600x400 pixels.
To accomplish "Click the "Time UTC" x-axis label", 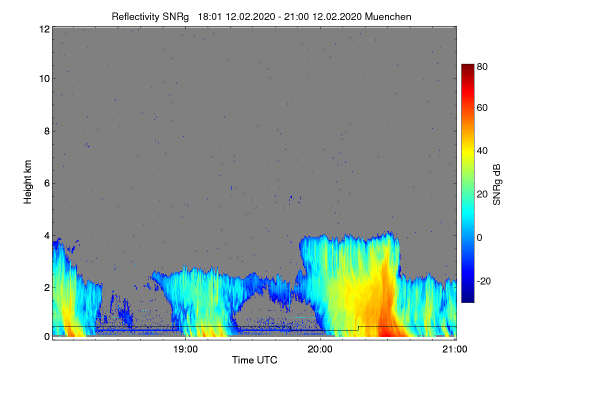I will coord(254,360).
